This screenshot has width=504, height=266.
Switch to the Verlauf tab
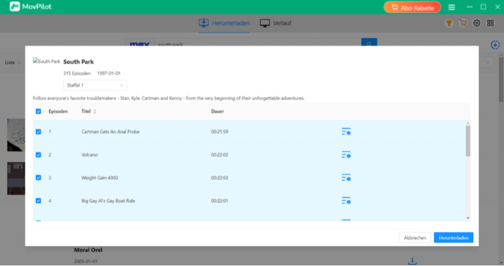pyautogui.click(x=275, y=23)
